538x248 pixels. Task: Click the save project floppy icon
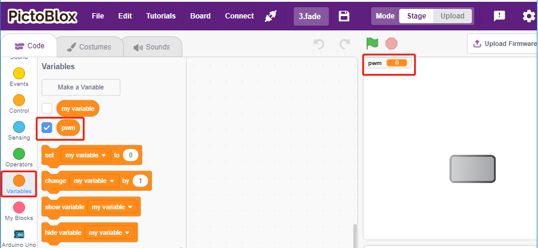tap(344, 16)
